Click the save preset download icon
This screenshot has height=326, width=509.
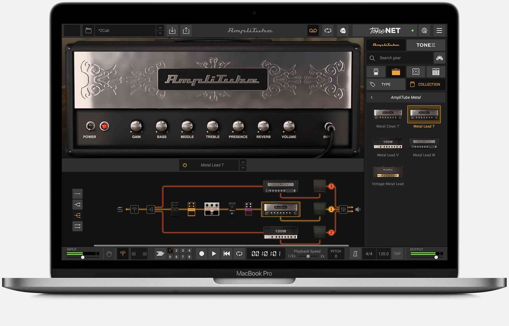pyautogui.click(x=172, y=30)
